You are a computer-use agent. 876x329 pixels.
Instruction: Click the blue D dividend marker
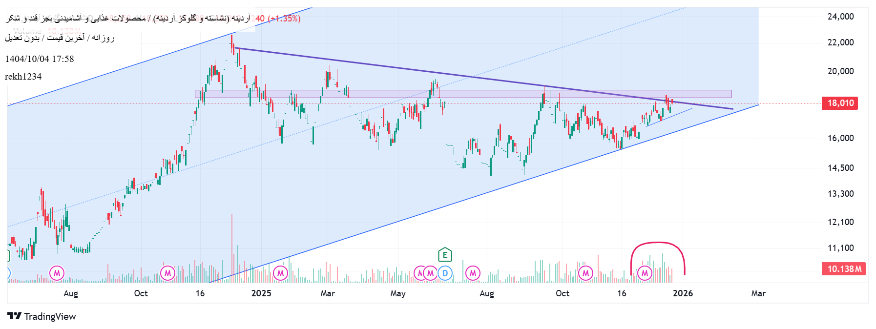[445, 273]
